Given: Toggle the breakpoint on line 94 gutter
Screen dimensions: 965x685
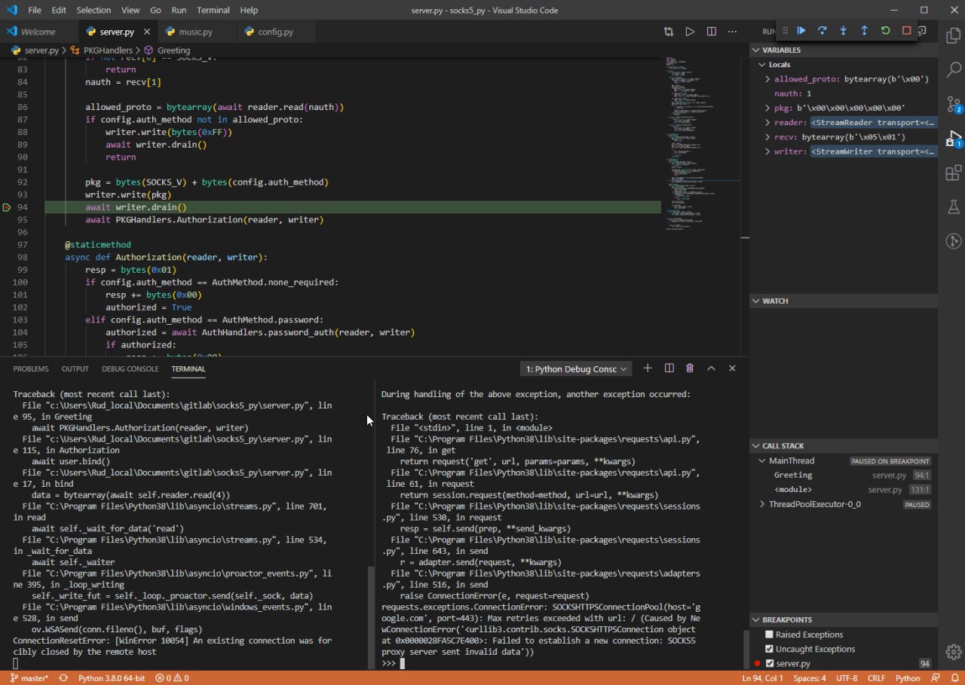Looking at the screenshot, I should (7, 207).
